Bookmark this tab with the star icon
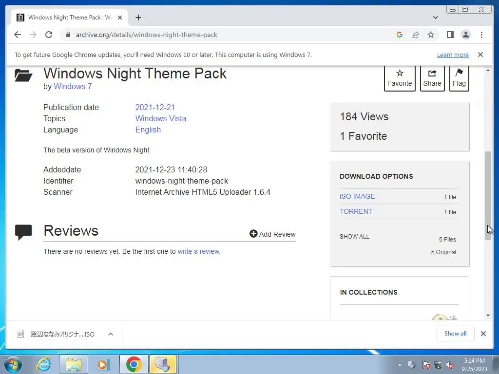The width and height of the screenshot is (499, 374). pyautogui.click(x=431, y=35)
